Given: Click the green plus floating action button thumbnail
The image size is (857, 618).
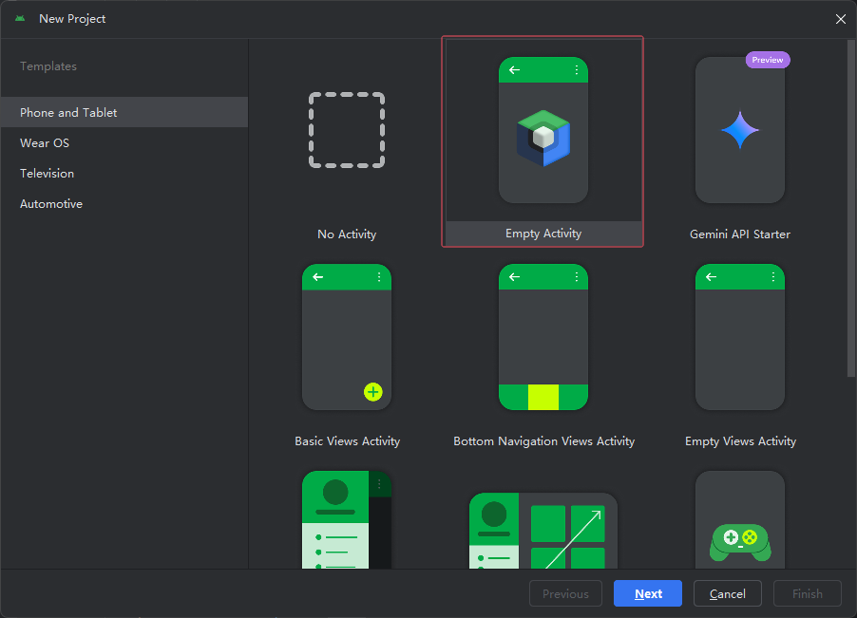Looking at the screenshot, I should (372, 391).
